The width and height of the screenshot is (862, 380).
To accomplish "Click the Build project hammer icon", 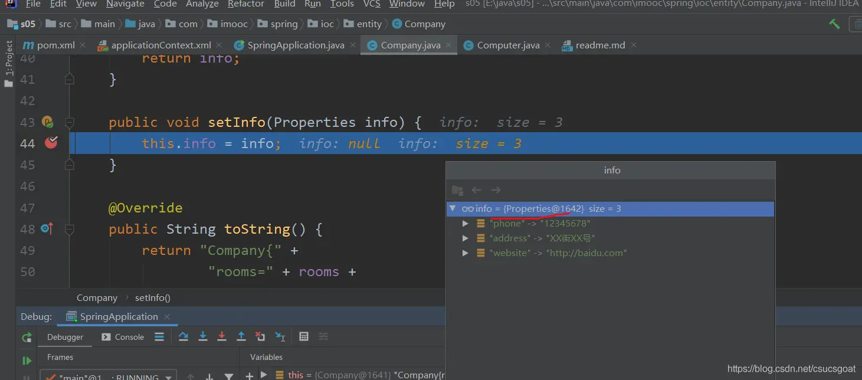I will coord(834,24).
